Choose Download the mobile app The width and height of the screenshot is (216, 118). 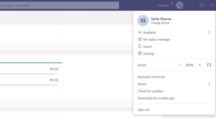point(156,98)
